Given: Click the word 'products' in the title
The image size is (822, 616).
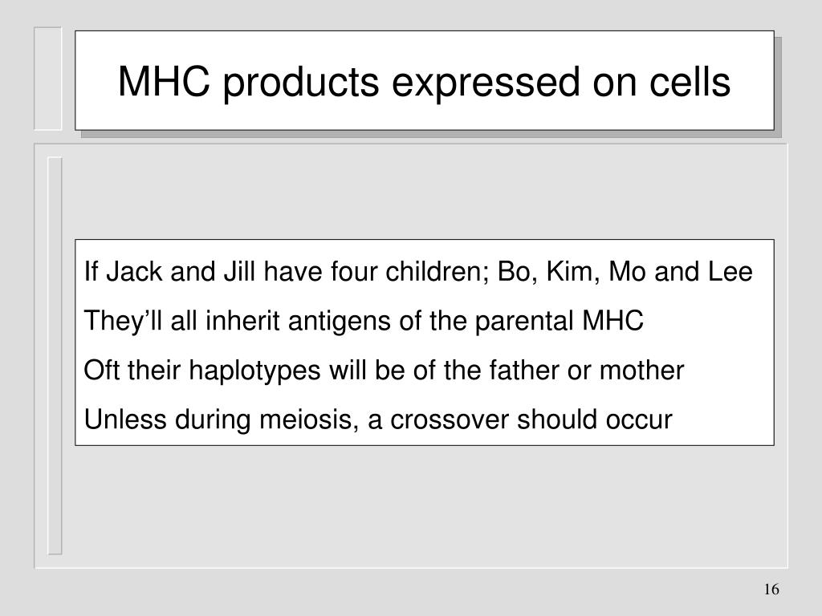Looking at the screenshot, I should 301,83.
